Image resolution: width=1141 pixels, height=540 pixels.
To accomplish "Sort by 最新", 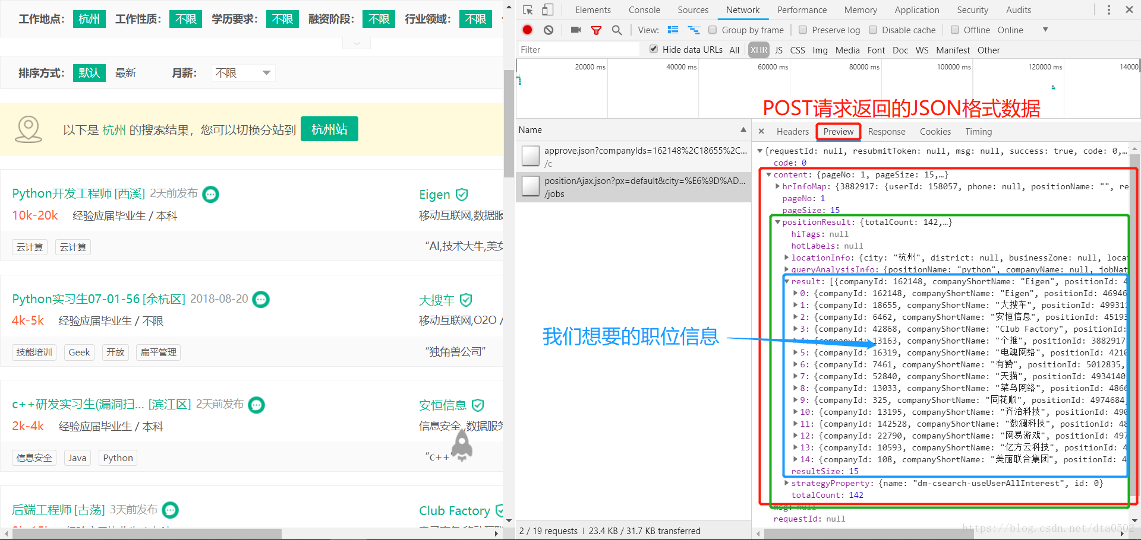I will (126, 72).
